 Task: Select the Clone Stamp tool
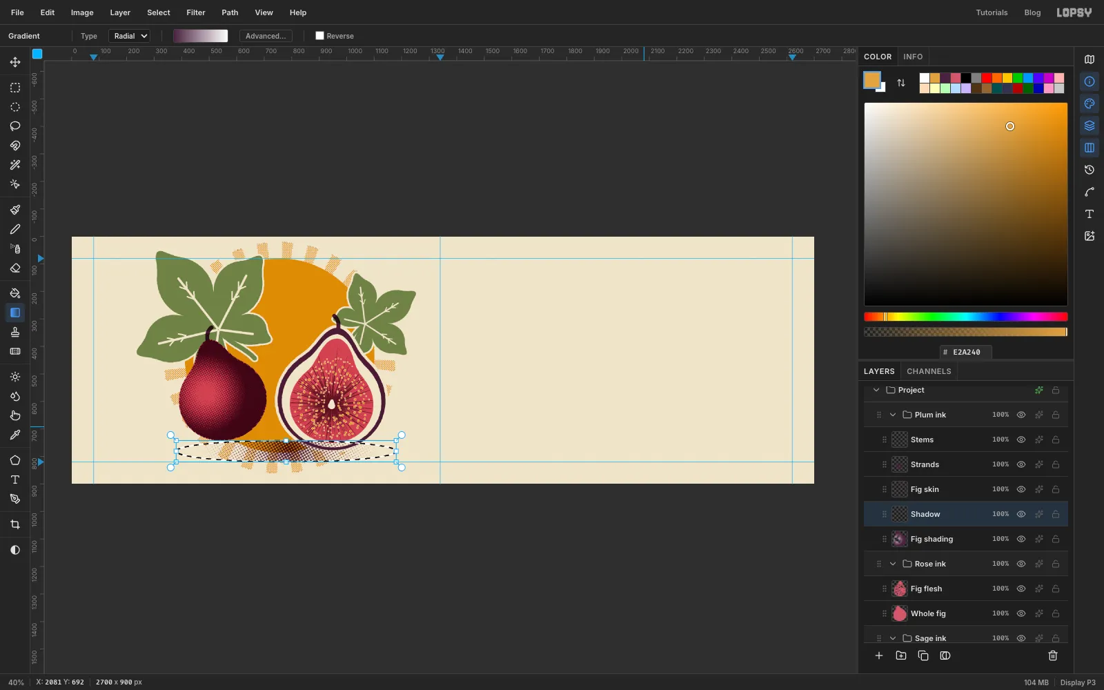click(x=15, y=332)
